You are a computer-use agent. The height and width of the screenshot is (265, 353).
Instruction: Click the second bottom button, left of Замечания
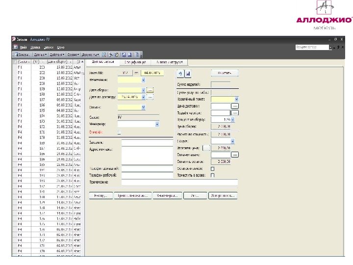click(132, 195)
